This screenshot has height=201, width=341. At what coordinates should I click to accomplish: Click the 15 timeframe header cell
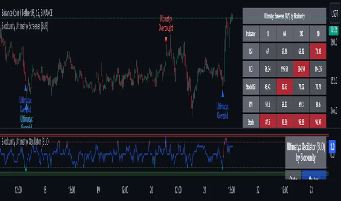(267, 34)
